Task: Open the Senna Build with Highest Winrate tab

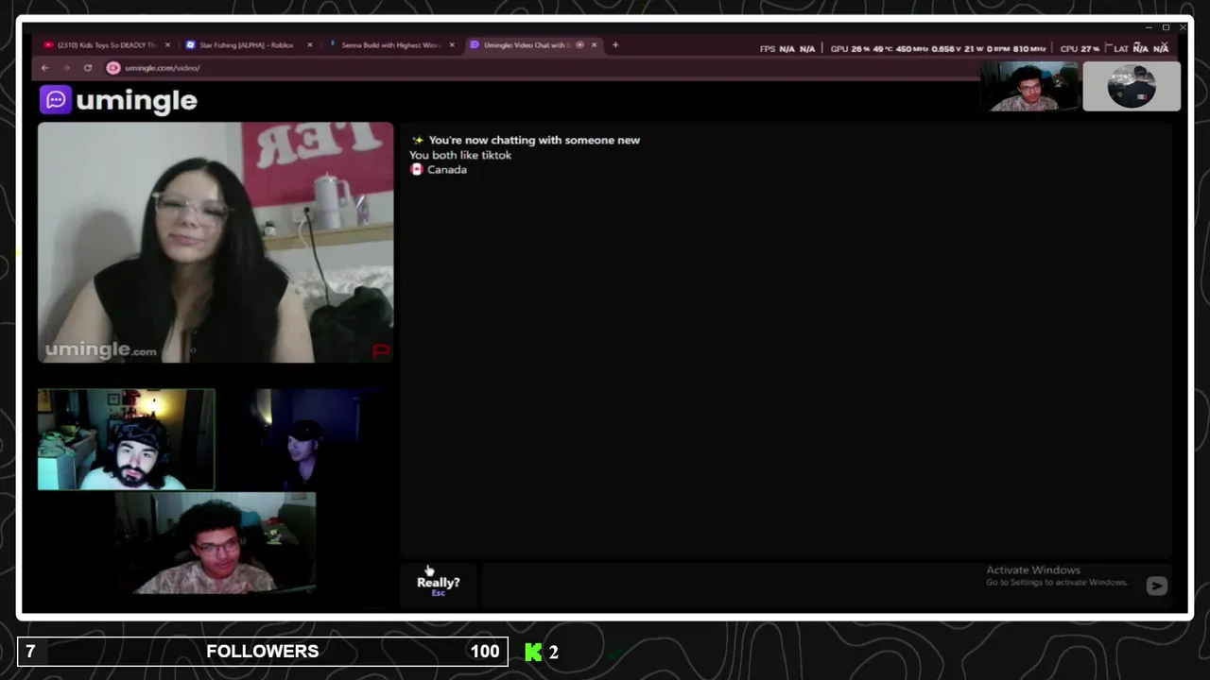Action: (x=389, y=44)
